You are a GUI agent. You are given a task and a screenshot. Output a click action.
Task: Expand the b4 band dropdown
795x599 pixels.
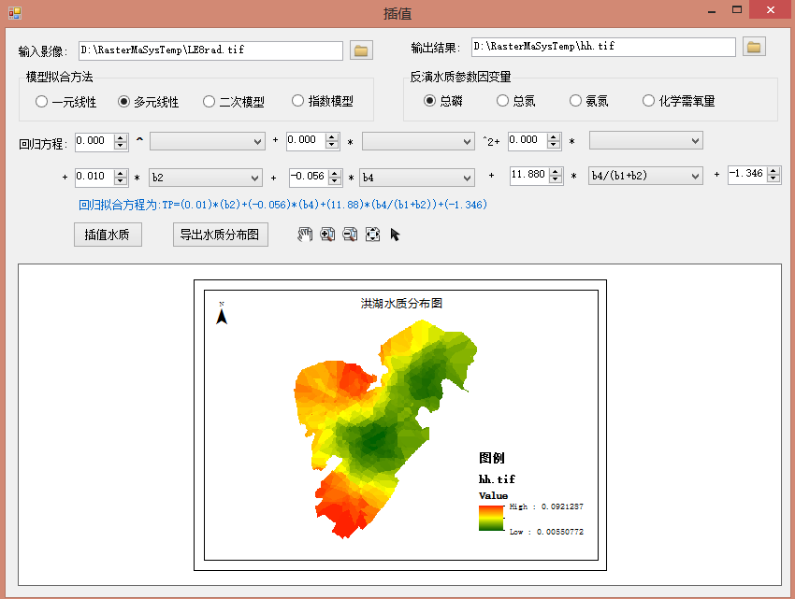[x=417, y=178]
